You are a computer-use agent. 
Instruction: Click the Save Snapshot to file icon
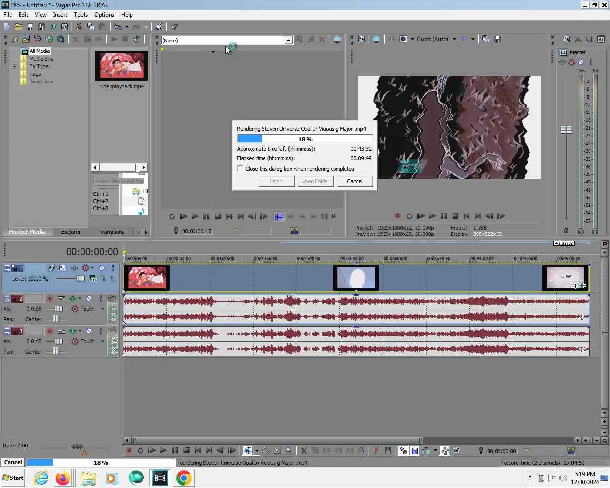[497, 39]
